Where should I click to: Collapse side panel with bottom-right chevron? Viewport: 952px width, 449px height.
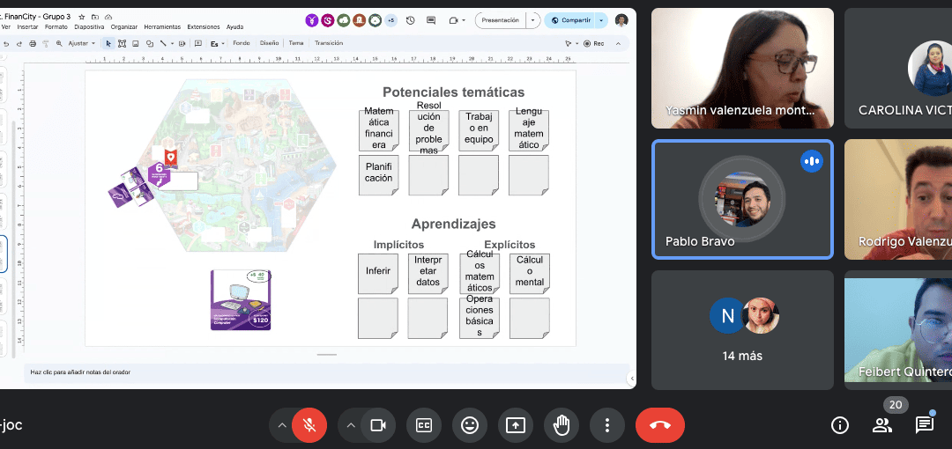[631, 379]
